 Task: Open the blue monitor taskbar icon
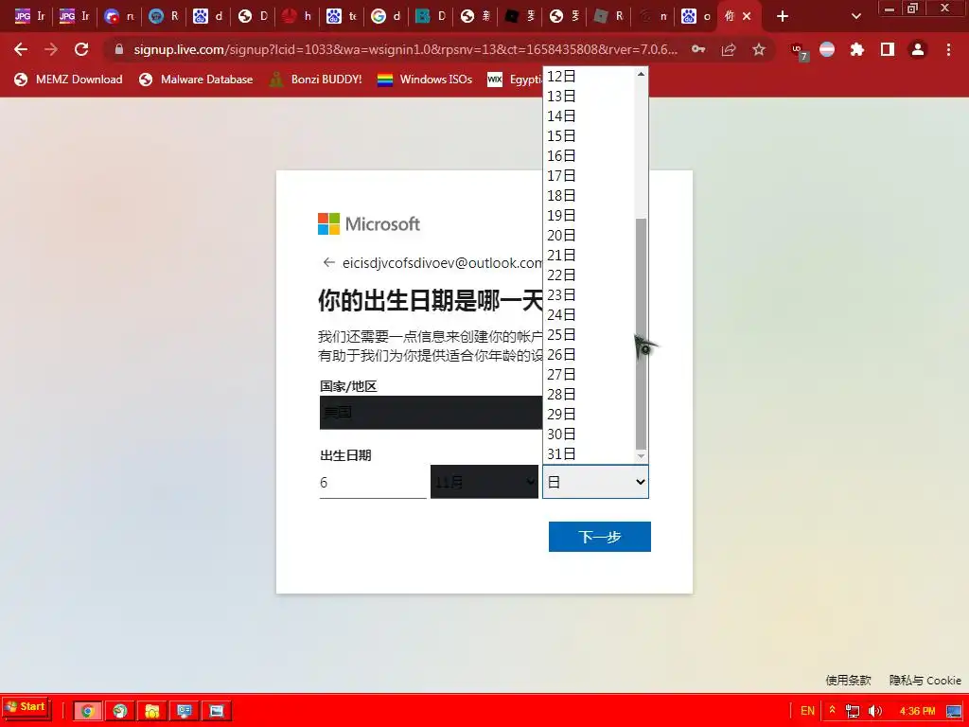(185, 711)
